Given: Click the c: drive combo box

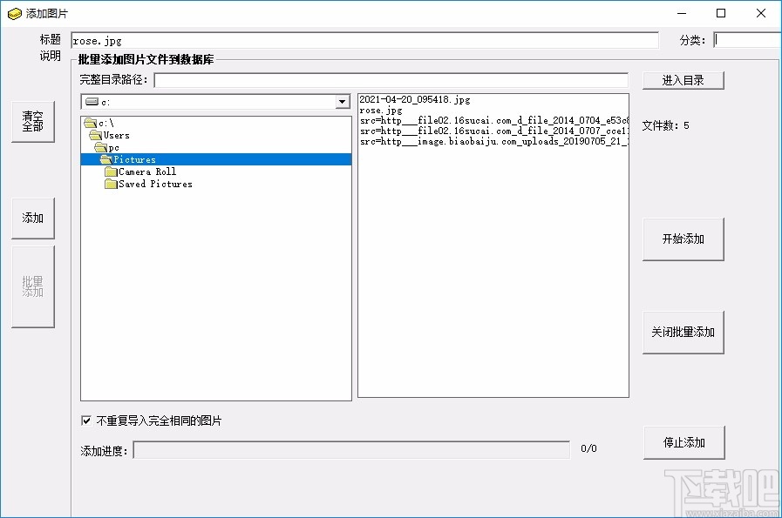Looking at the screenshot, I should pos(209,101).
